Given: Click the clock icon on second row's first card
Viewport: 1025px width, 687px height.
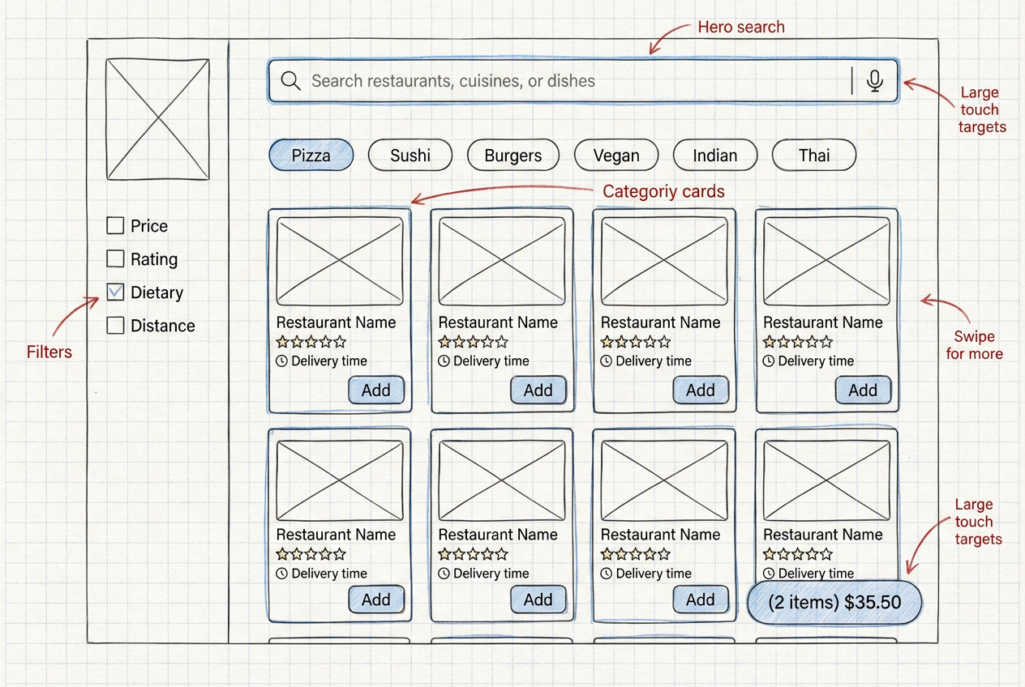Looking at the screenshot, I should pos(282,574).
